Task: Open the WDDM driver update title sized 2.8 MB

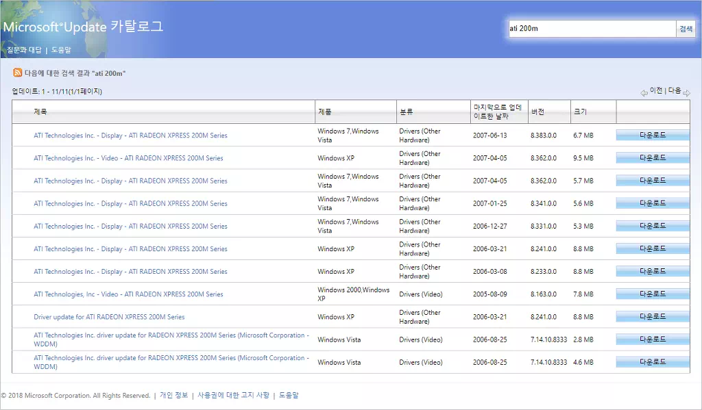Action: [x=171, y=339]
